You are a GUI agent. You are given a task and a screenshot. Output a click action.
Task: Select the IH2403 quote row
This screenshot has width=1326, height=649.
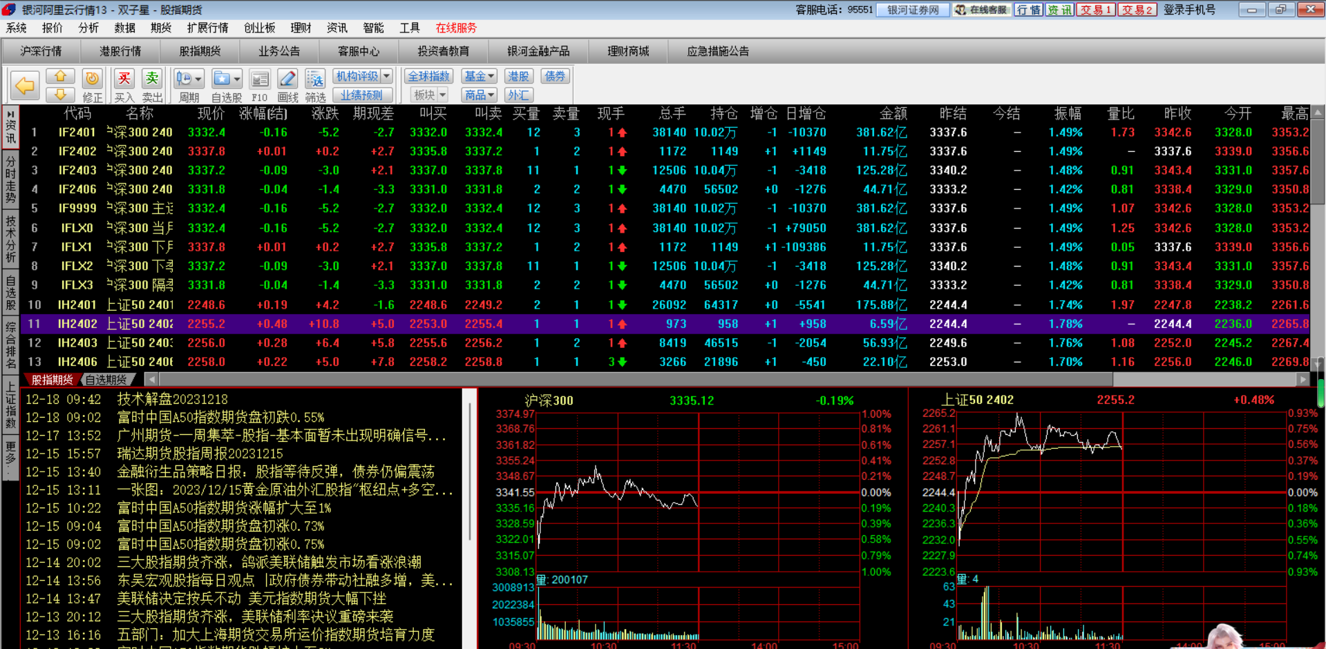(665, 342)
